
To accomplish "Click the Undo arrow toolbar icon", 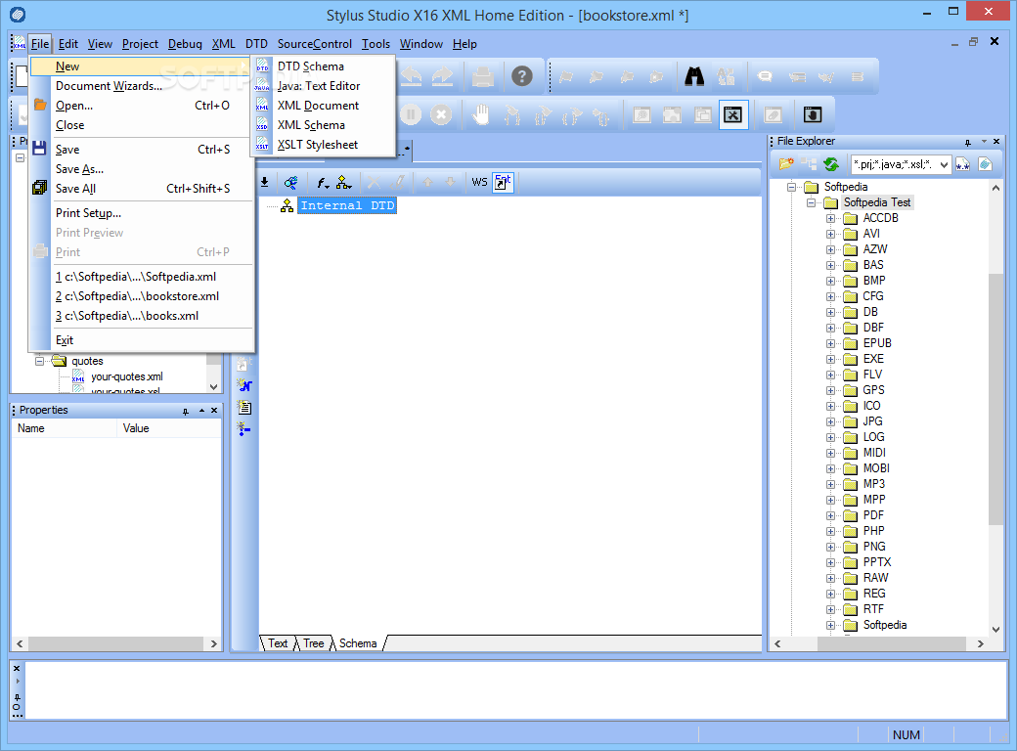I will [x=412, y=76].
